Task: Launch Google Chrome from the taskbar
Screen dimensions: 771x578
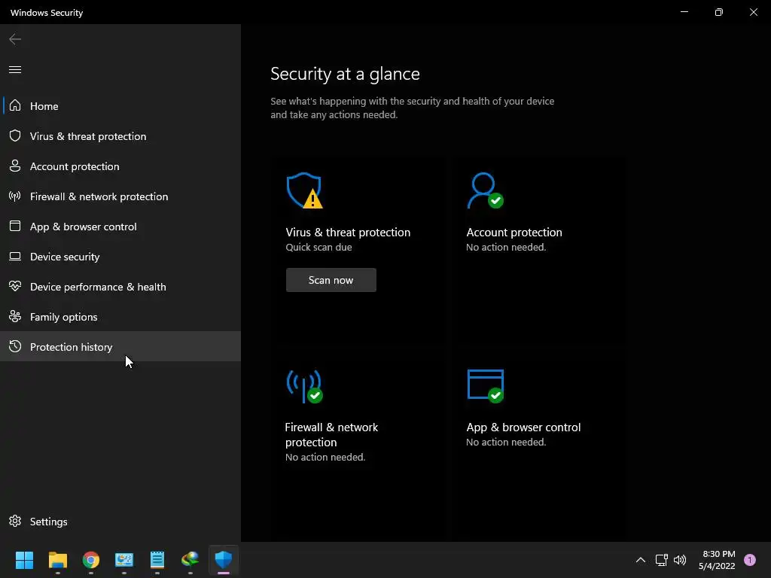Action: (x=91, y=560)
